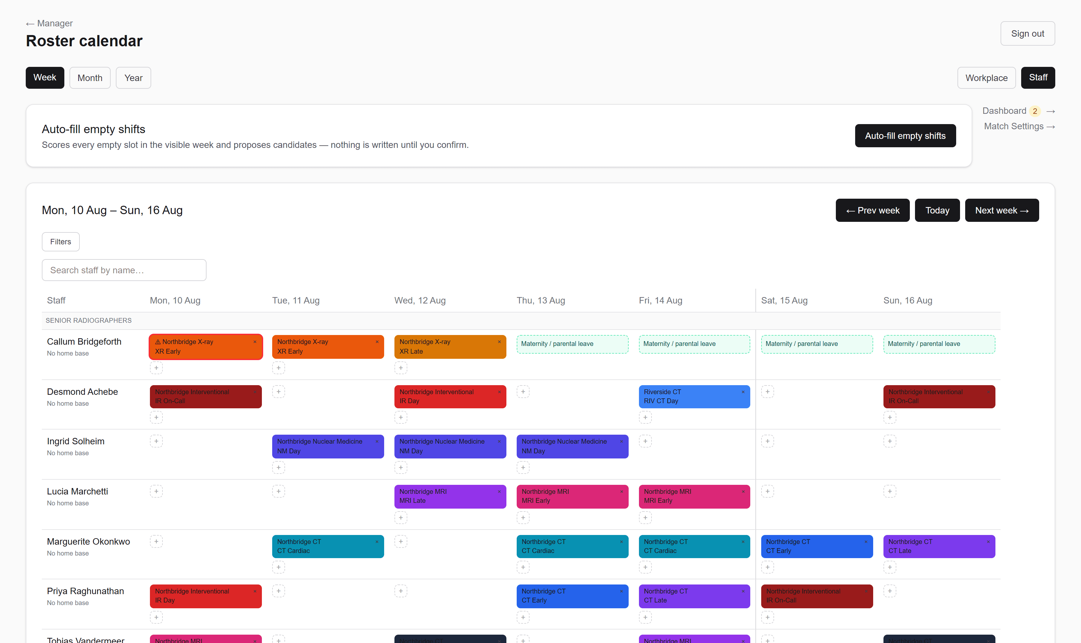Image resolution: width=1081 pixels, height=643 pixels.
Task: Remove Ingrid's Tuesday NM Day shift
Action: pos(377,441)
